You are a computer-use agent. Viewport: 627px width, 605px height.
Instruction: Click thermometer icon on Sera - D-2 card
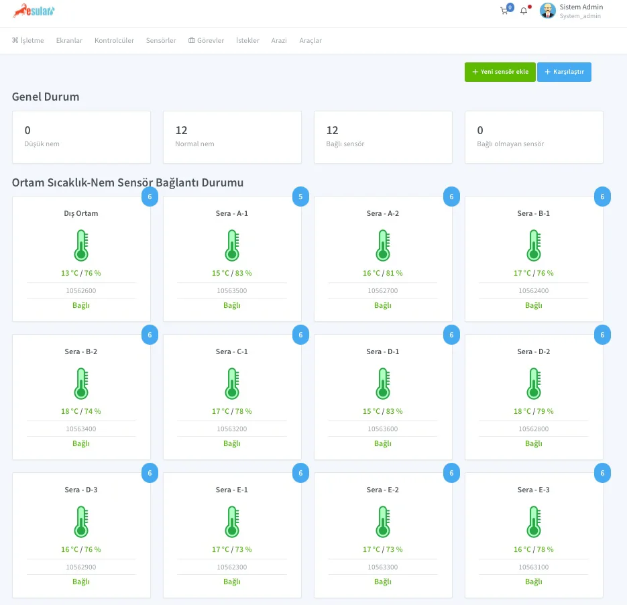tap(534, 383)
